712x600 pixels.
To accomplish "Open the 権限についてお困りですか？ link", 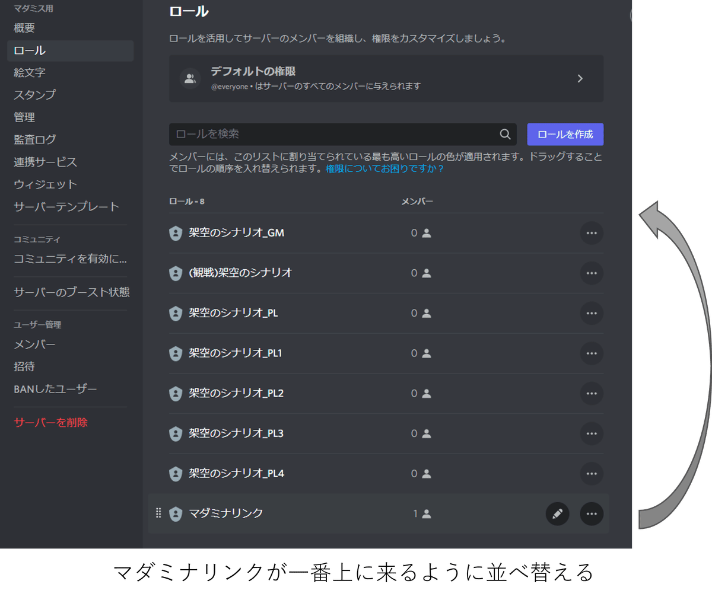I will pos(384,168).
